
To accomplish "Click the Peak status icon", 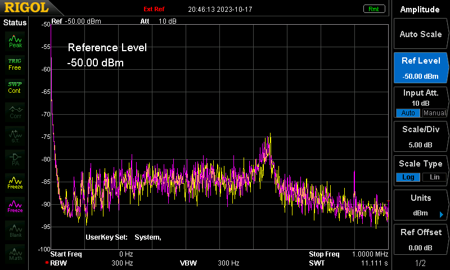I will [15, 41].
